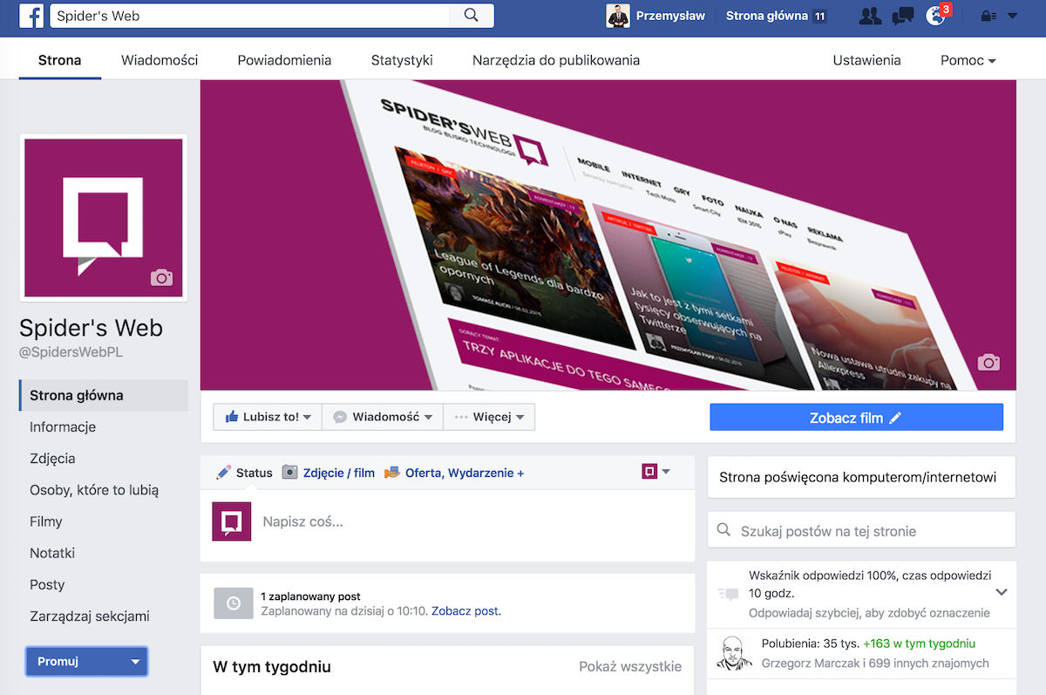Click camera icon on profile picture

(161, 278)
